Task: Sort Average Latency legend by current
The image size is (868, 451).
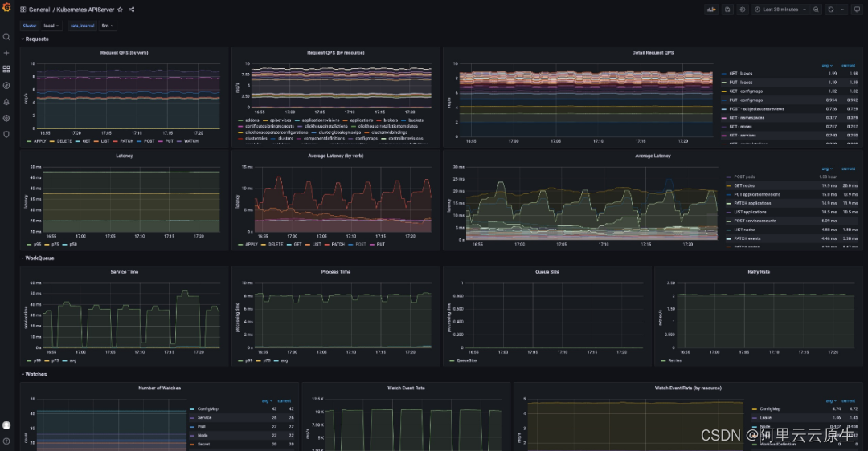Action: click(x=849, y=169)
